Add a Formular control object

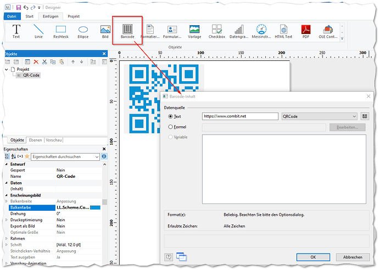coord(172,31)
